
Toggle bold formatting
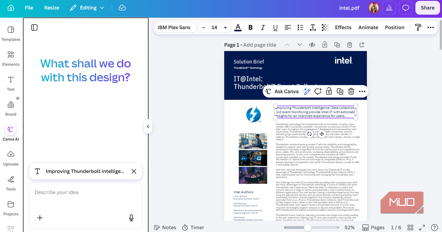click(250, 27)
